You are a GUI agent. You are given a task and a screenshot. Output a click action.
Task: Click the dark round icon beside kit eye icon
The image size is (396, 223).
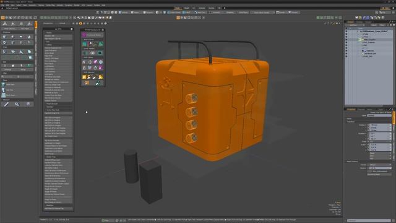tap(100, 53)
